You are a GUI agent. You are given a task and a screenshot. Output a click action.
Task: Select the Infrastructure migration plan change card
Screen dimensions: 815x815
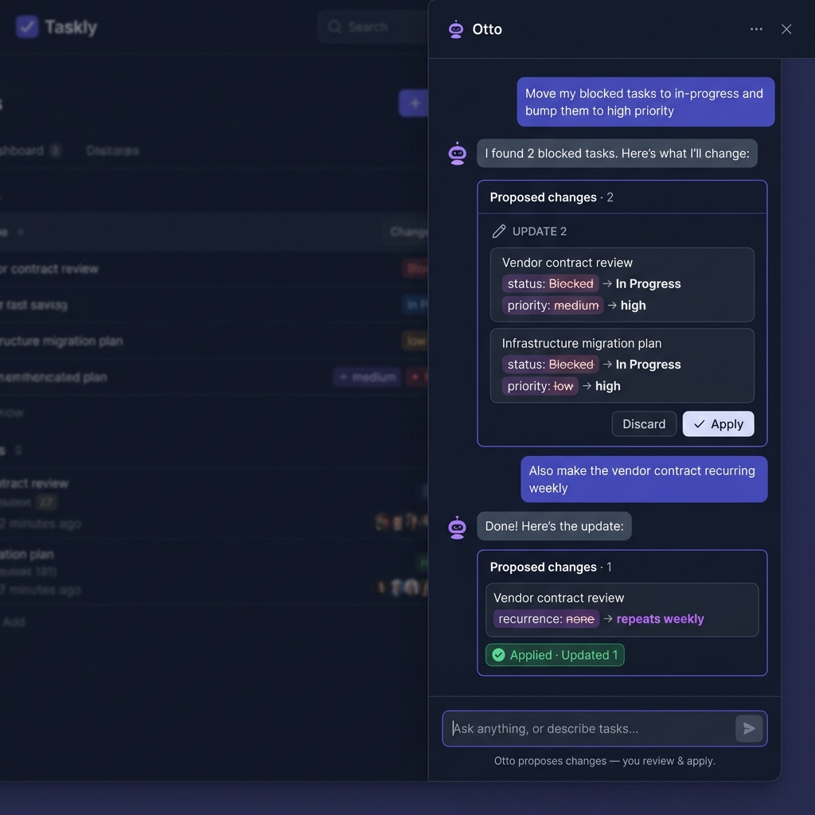coord(622,365)
